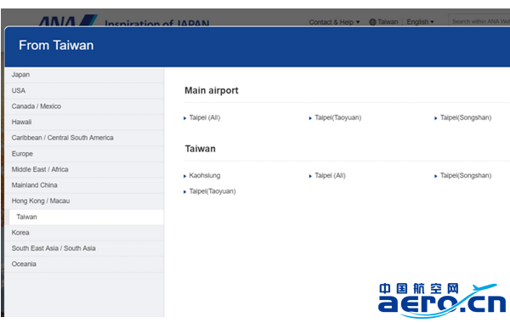Choose Hong Kong / Macau region
This screenshot has height=323, width=510.
pyautogui.click(x=84, y=201)
